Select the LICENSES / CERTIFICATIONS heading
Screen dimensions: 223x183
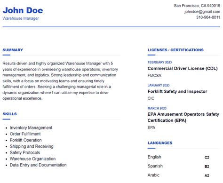point(175,50)
